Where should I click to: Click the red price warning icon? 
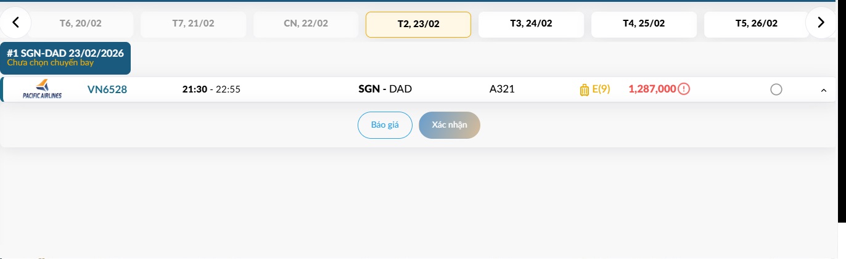coord(684,89)
